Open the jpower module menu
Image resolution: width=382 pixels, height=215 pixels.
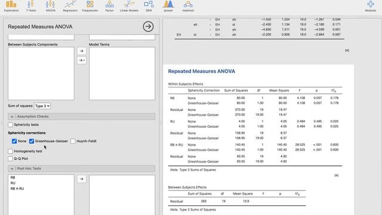point(168,6)
